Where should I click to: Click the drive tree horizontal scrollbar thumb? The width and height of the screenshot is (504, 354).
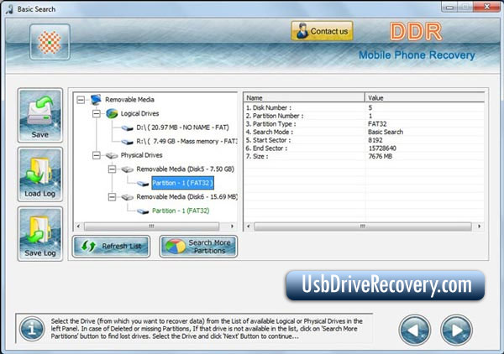(151, 226)
